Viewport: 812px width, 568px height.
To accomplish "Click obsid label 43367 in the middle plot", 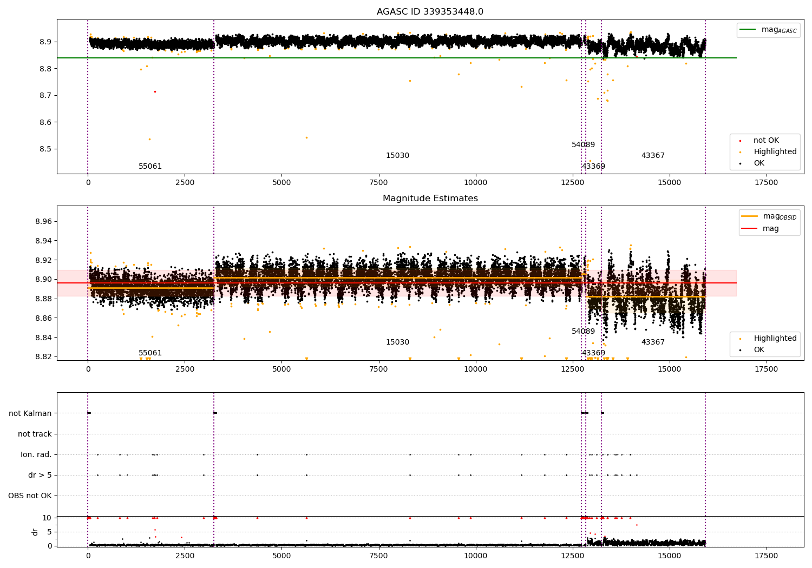I will [653, 342].
